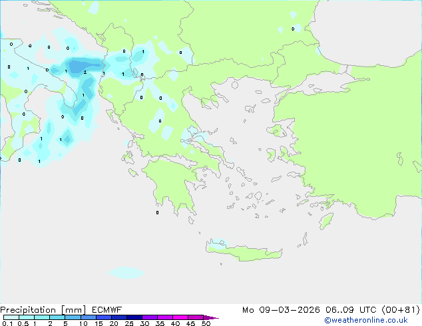Click the '2' precipitation value on the map

(85, 72)
